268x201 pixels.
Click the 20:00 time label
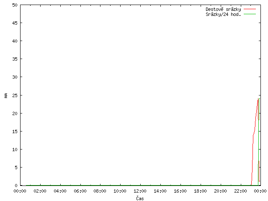click(221, 191)
